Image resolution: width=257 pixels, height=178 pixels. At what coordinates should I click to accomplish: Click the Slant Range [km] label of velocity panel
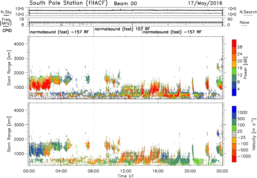point(9,134)
